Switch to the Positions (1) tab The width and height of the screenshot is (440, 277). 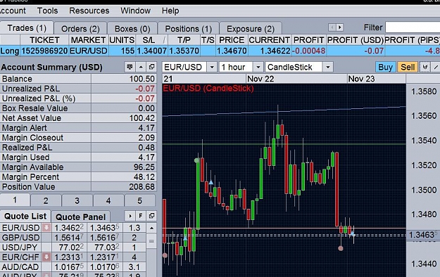pos(188,29)
